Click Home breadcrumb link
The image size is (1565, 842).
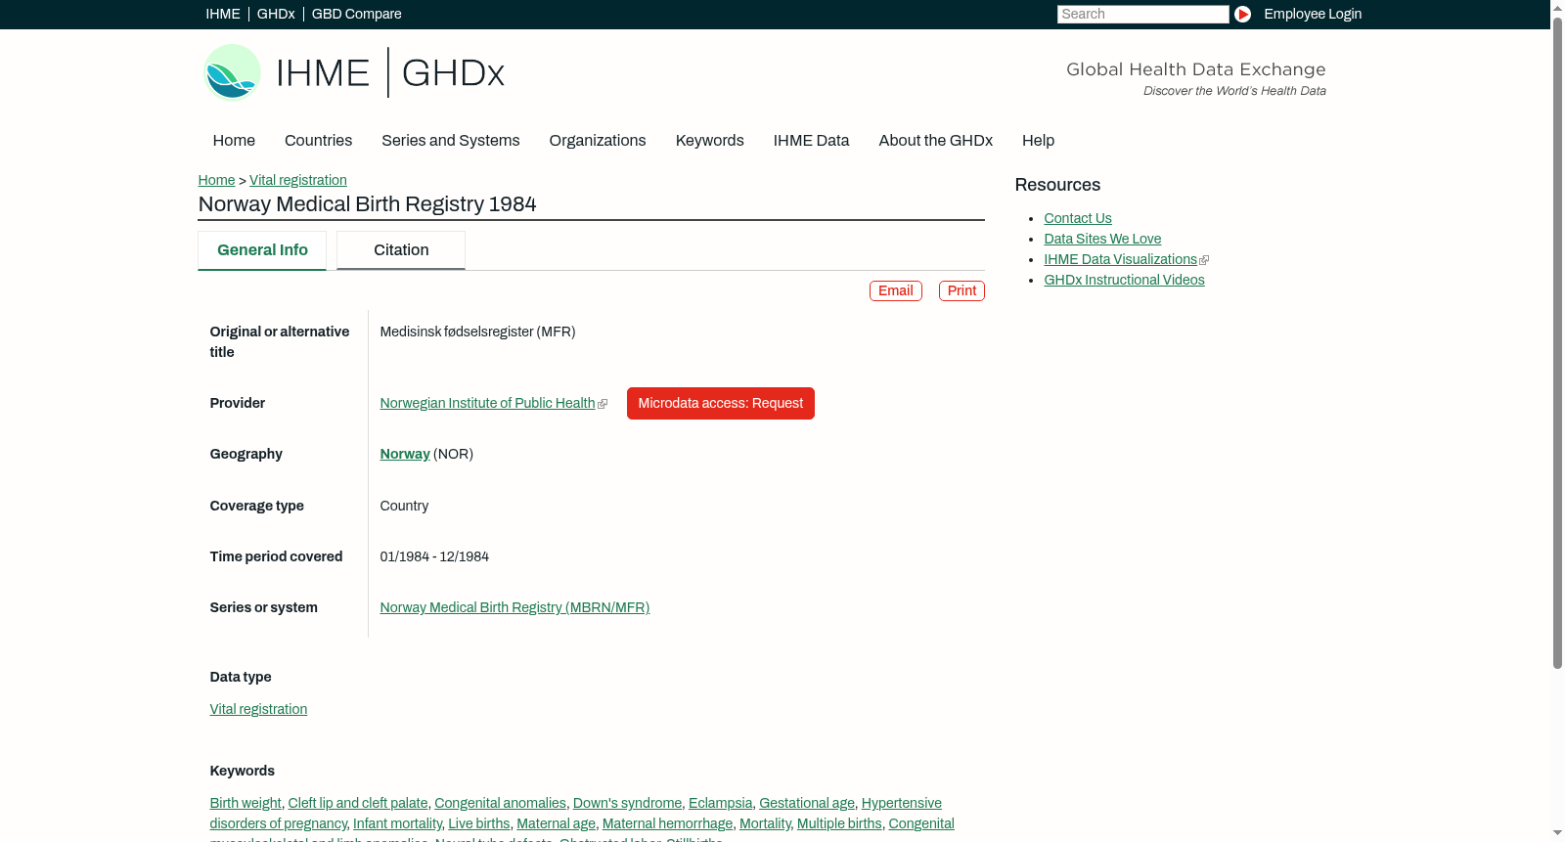pos(216,180)
